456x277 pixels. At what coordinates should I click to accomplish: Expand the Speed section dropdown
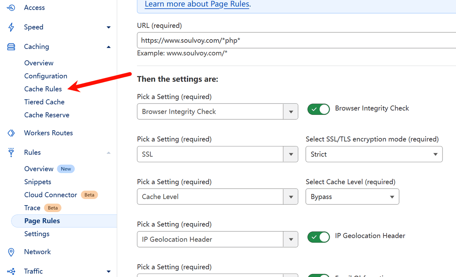108,27
